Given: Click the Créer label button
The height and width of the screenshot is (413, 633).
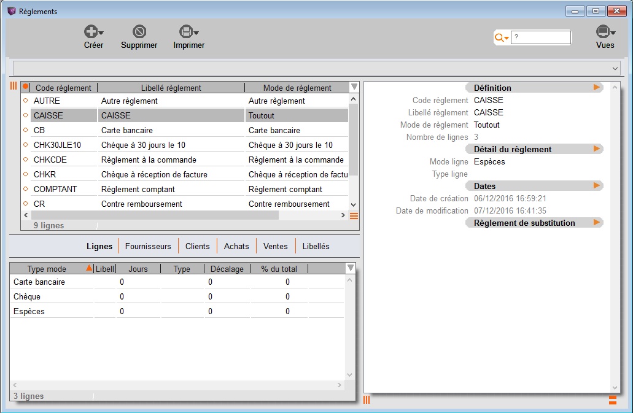Looking at the screenshot, I should [94, 45].
